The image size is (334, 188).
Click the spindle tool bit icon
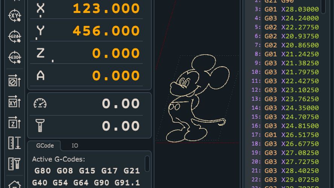click(40, 125)
